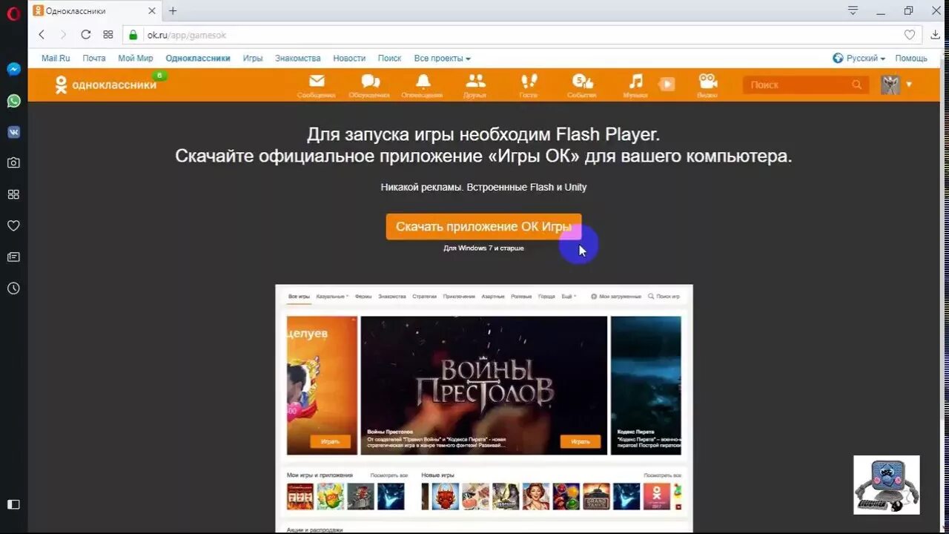Go forward to the next page
The width and height of the screenshot is (949, 534).
63,35
